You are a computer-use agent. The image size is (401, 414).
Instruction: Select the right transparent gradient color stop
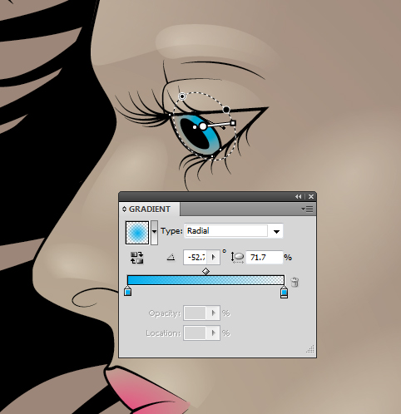pos(284,293)
